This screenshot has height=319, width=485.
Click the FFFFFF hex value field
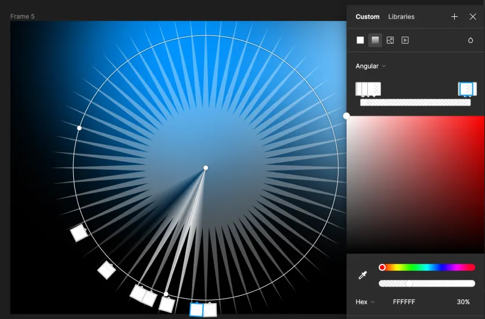point(404,302)
